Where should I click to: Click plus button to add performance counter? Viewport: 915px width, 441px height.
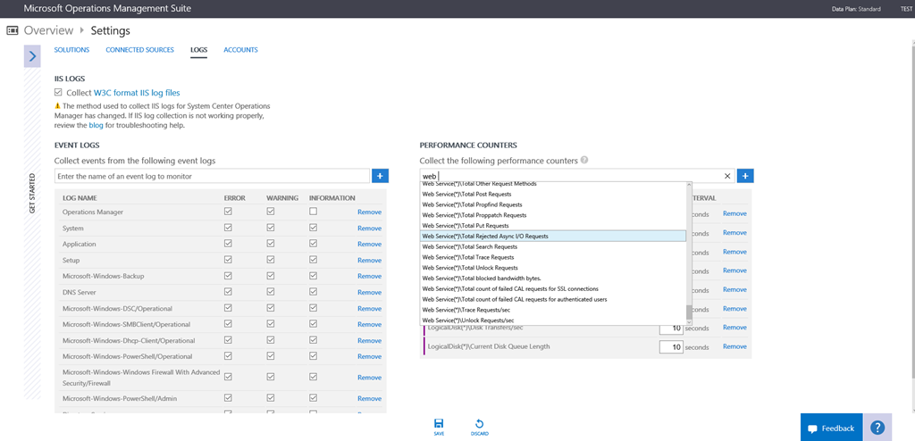pyautogui.click(x=745, y=176)
